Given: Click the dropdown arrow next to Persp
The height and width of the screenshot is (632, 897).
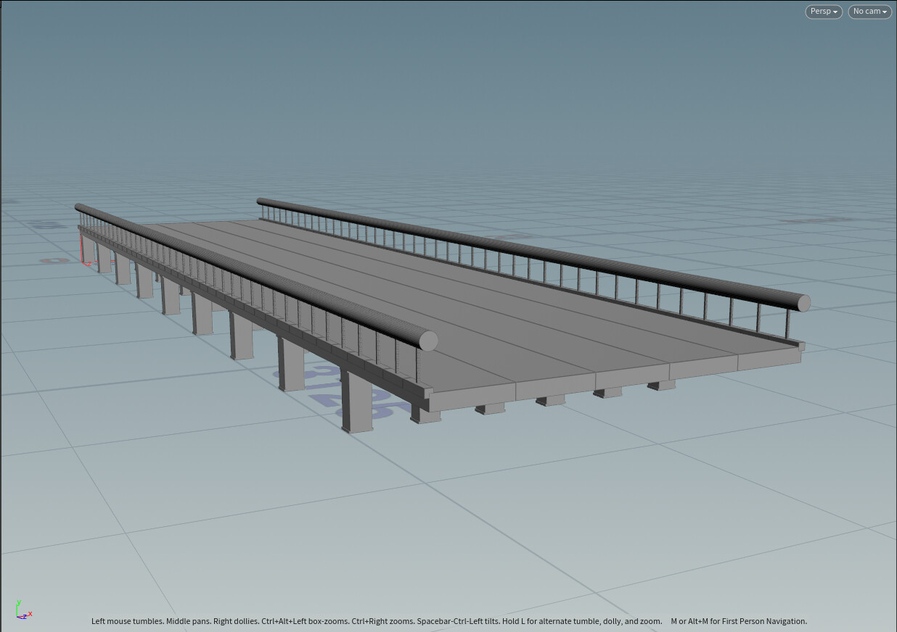Looking at the screenshot, I should pos(835,11).
